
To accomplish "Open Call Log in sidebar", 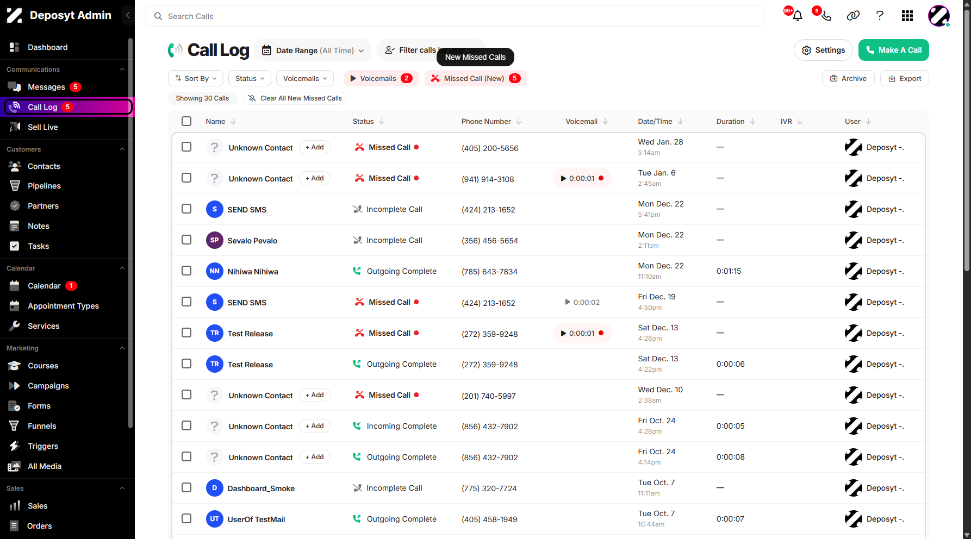I will click(68, 107).
